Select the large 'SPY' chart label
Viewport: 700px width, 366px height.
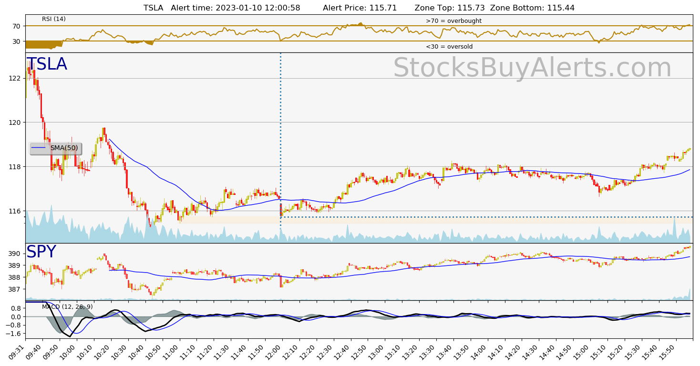pyautogui.click(x=41, y=252)
